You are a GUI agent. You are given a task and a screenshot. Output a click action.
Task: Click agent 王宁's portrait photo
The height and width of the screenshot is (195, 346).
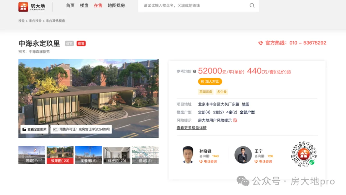click(x=243, y=155)
